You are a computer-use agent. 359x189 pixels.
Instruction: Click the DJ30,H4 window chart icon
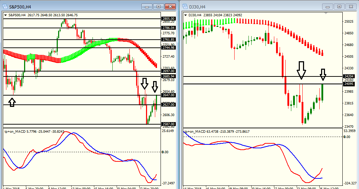(185, 7)
